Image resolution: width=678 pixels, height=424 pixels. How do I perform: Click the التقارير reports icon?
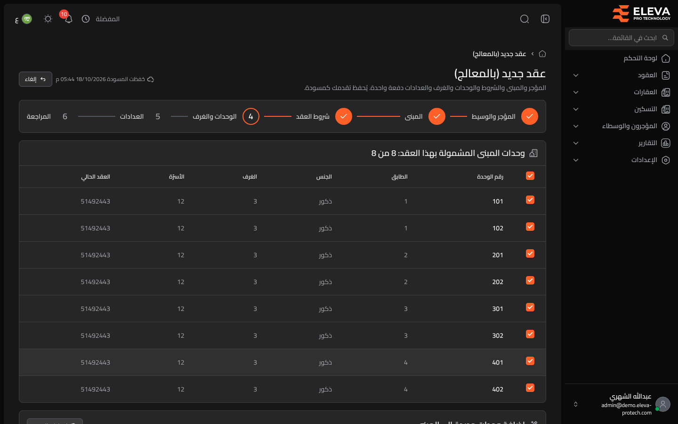coord(666,143)
